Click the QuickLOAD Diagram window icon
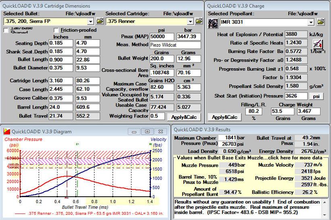The image size is (331, 220). [x=6, y=131]
